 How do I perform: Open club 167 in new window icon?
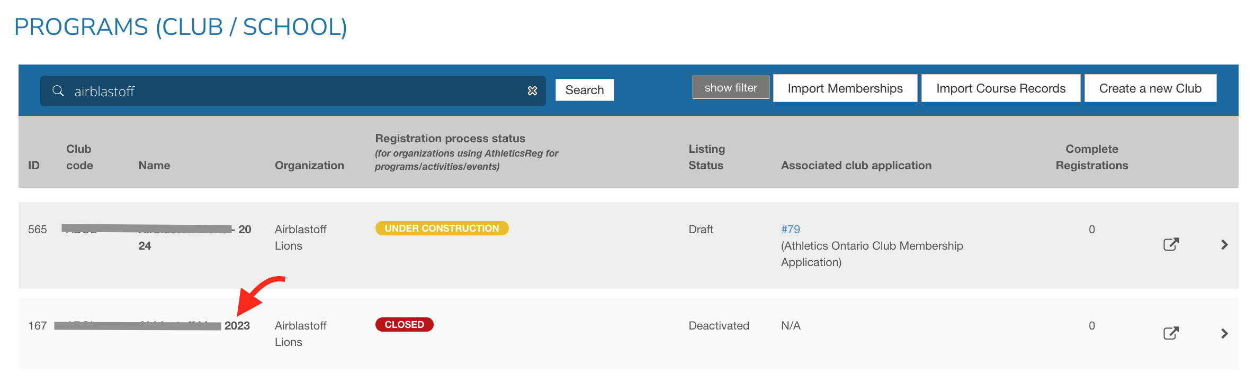(1170, 333)
